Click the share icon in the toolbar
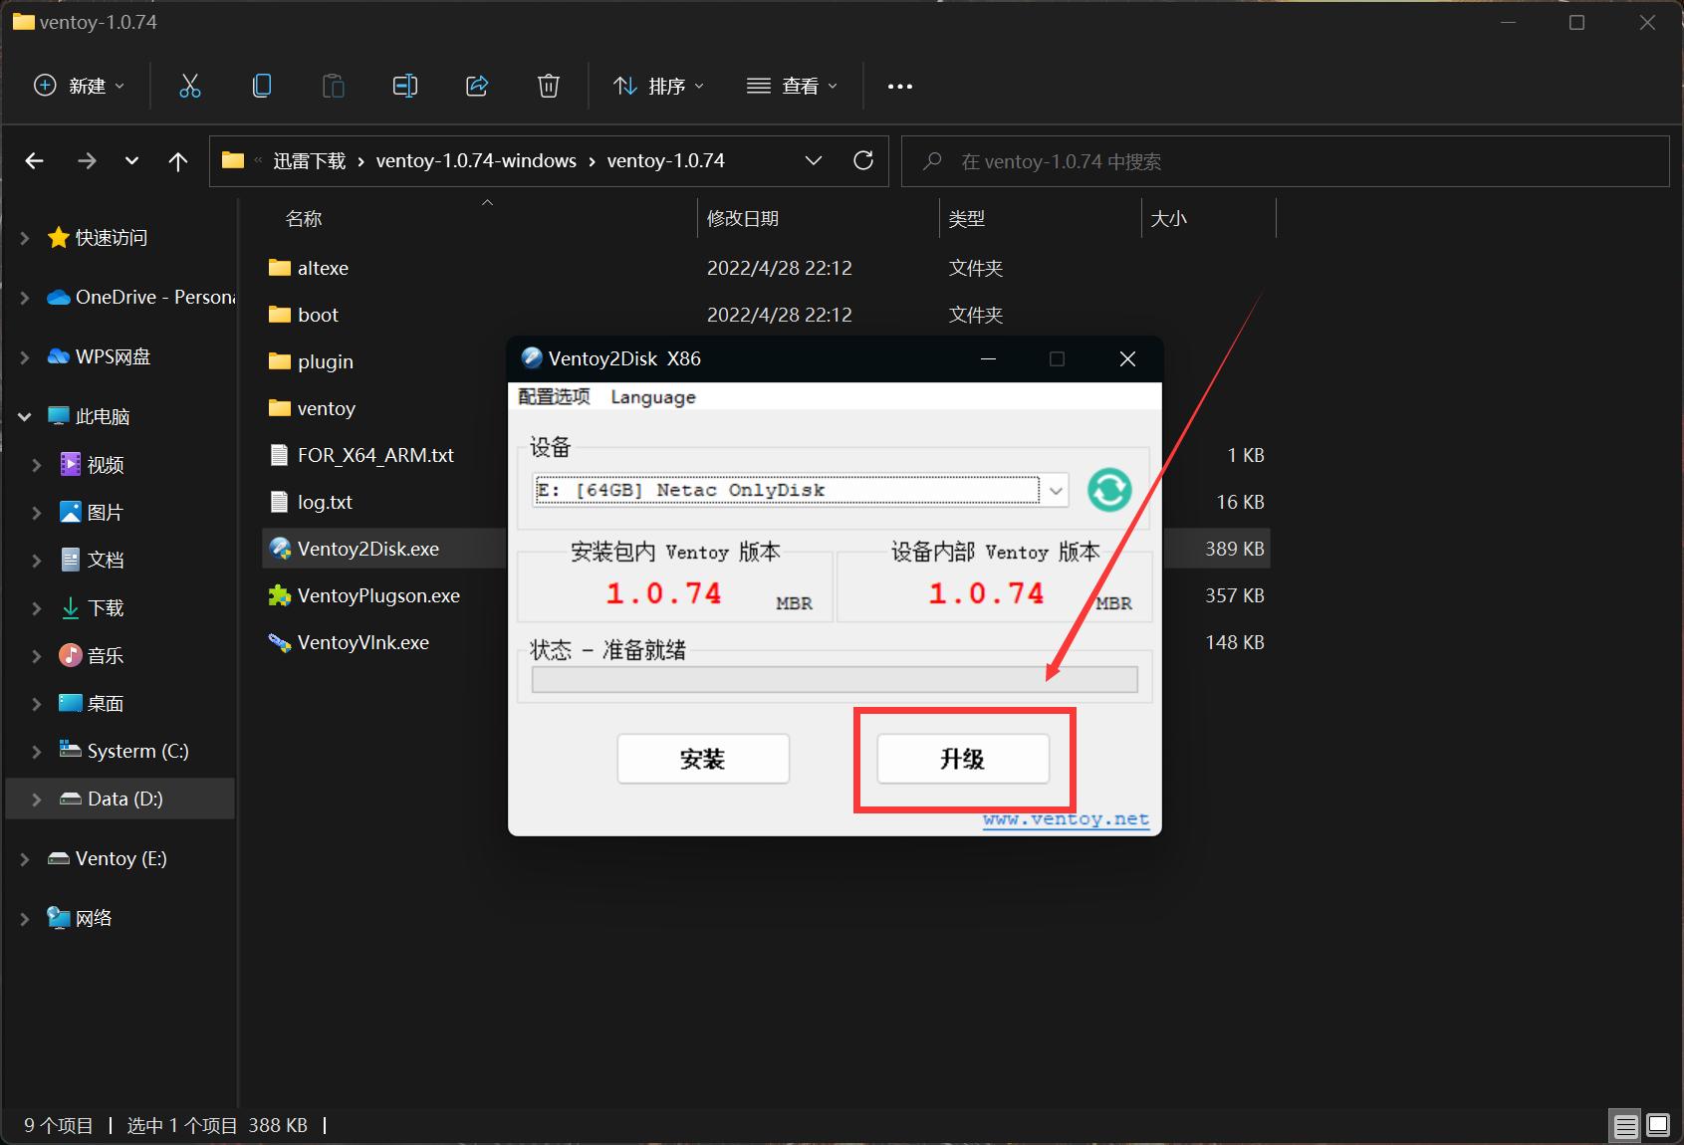Image resolution: width=1684 pixels, height=1145 pixels. tap(476, 86)
